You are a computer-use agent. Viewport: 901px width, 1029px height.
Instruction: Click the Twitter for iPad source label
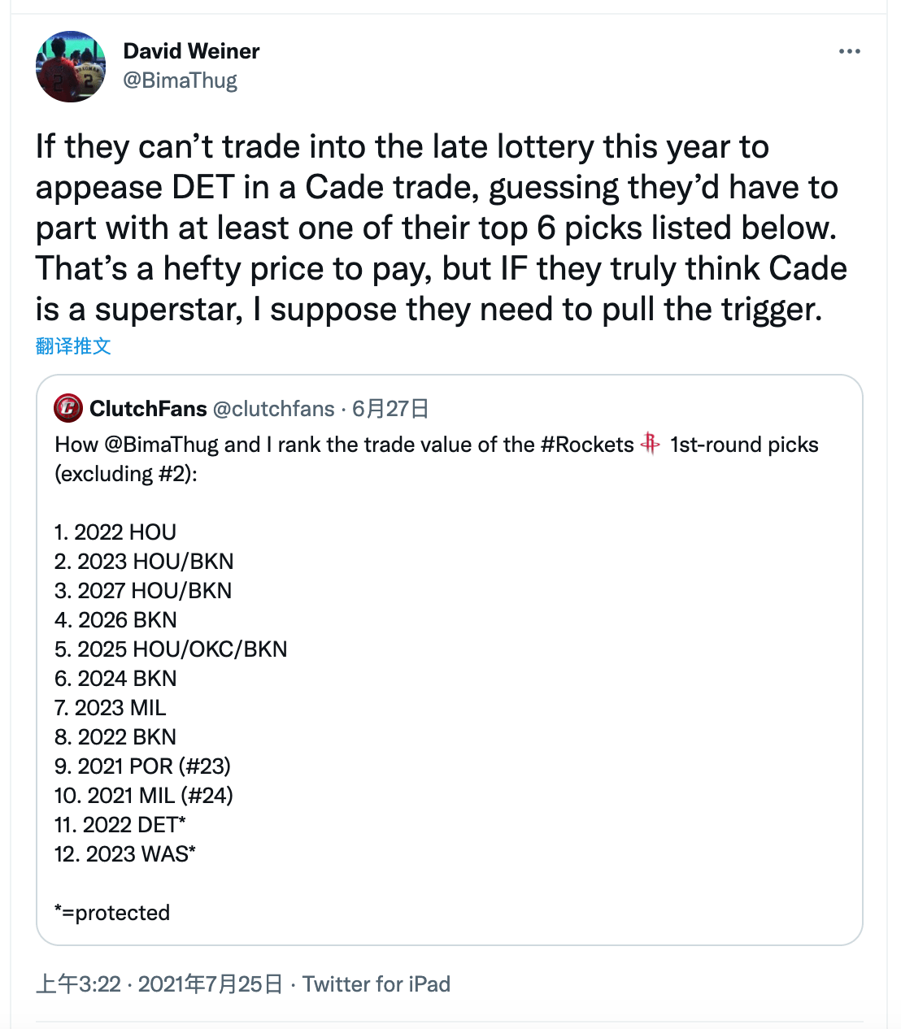[377, 984]
